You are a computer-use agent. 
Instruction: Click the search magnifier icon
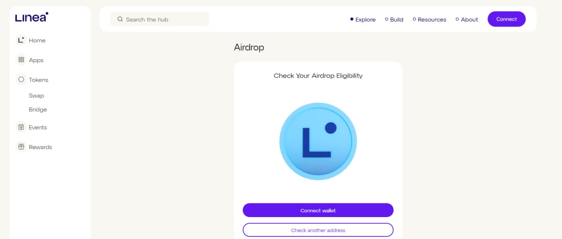pyautogui.click(x=120, y=19)
